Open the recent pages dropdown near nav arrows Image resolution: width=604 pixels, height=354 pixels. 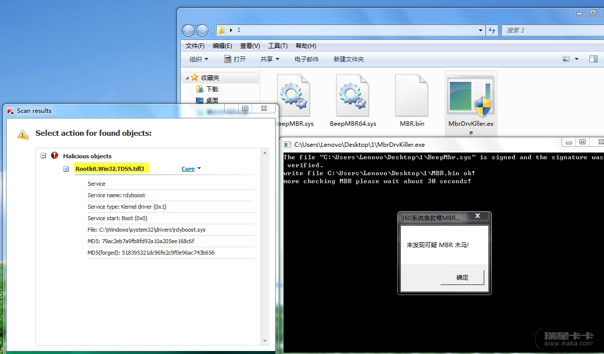pos(212,30)
